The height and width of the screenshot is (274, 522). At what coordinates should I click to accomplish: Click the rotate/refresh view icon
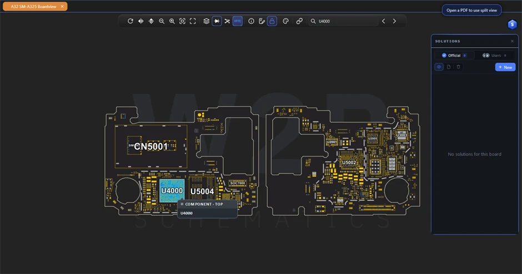[x=130, y=21]
